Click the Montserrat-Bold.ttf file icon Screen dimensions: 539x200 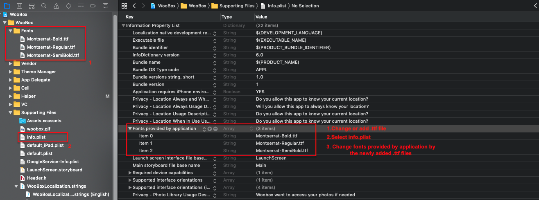pyautogui.click(x=23, y=39)
